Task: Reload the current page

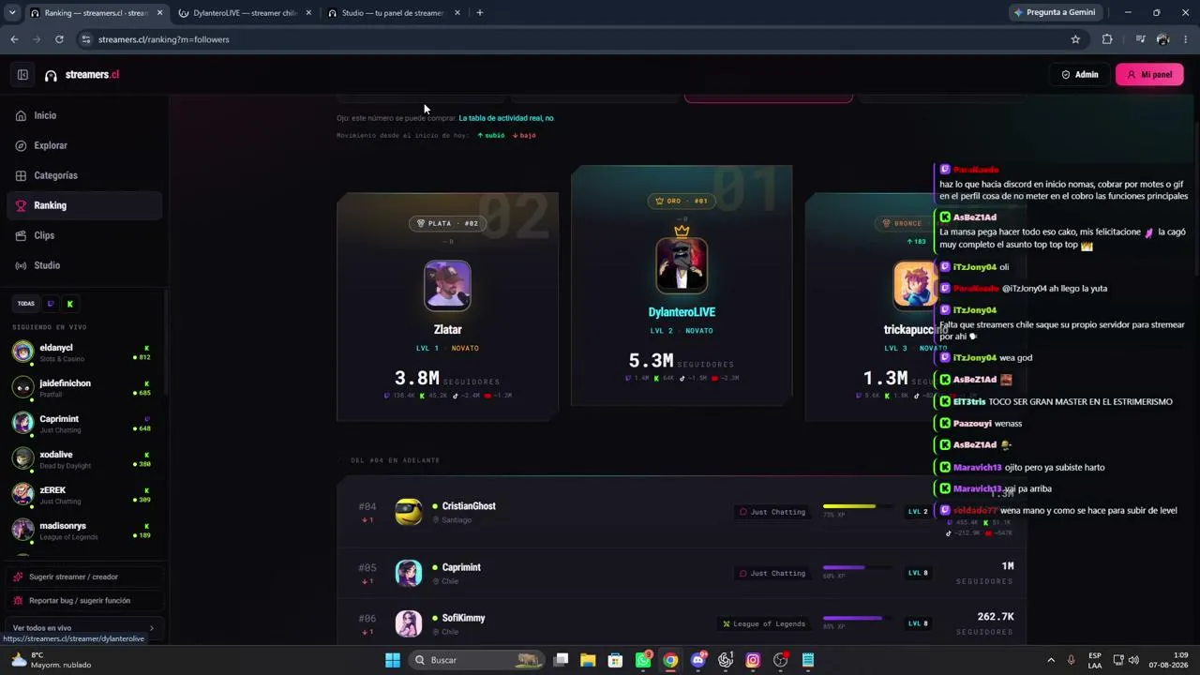Action: [59, 39]
